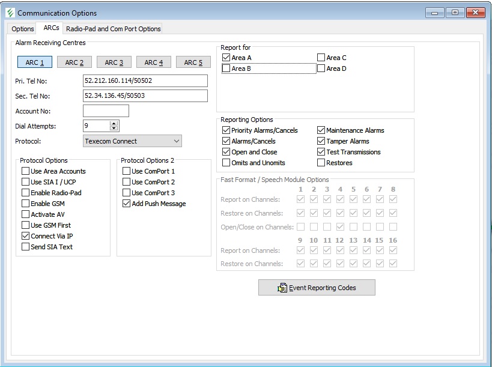
Task: Disable Tamper Alarms reporting
Action: (321, 141)
